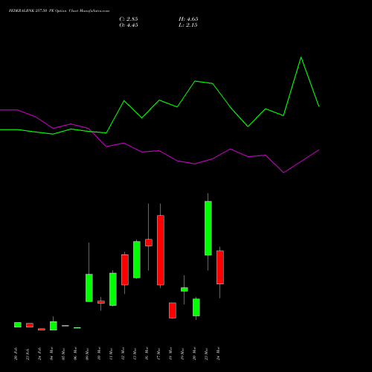Click the lowest dip of the purple line

[283, 173]
